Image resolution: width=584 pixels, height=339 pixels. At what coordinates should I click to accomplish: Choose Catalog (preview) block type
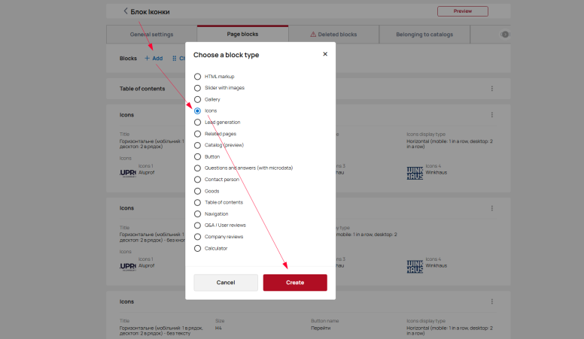(197, 145)
